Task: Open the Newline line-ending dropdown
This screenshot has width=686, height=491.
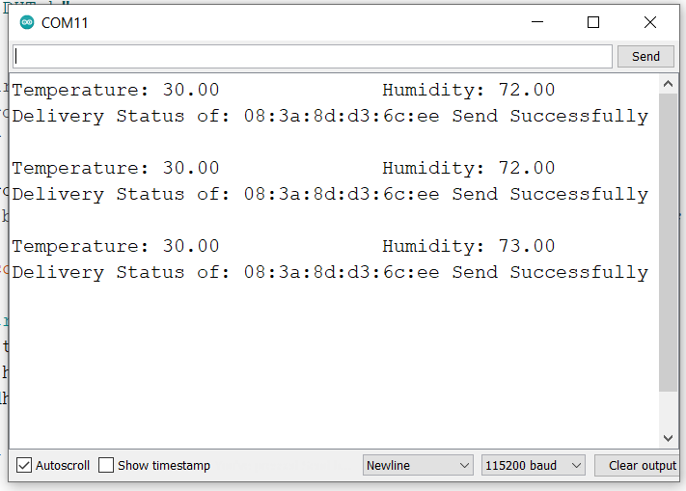Action: (x=418, y=465)
